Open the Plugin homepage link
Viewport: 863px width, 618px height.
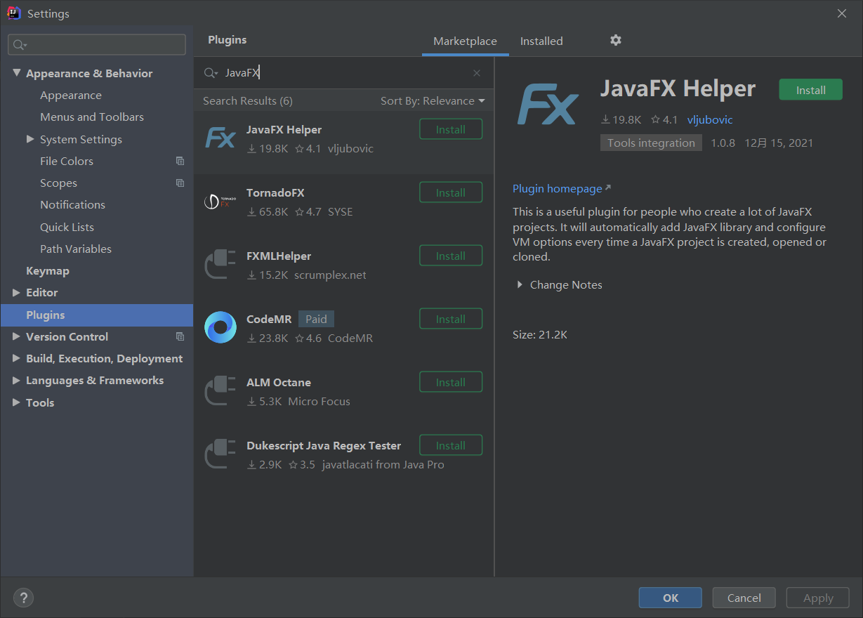coord(562,188)
